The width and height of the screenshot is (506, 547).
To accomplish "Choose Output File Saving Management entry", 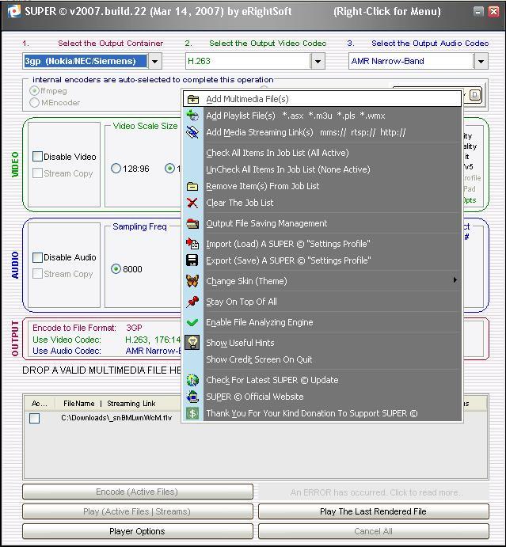I will coord(322,223).
